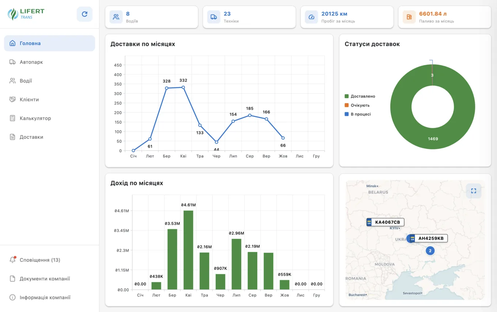
Task: Click the document icon beside Доставки
Action: tap(12, 137)
